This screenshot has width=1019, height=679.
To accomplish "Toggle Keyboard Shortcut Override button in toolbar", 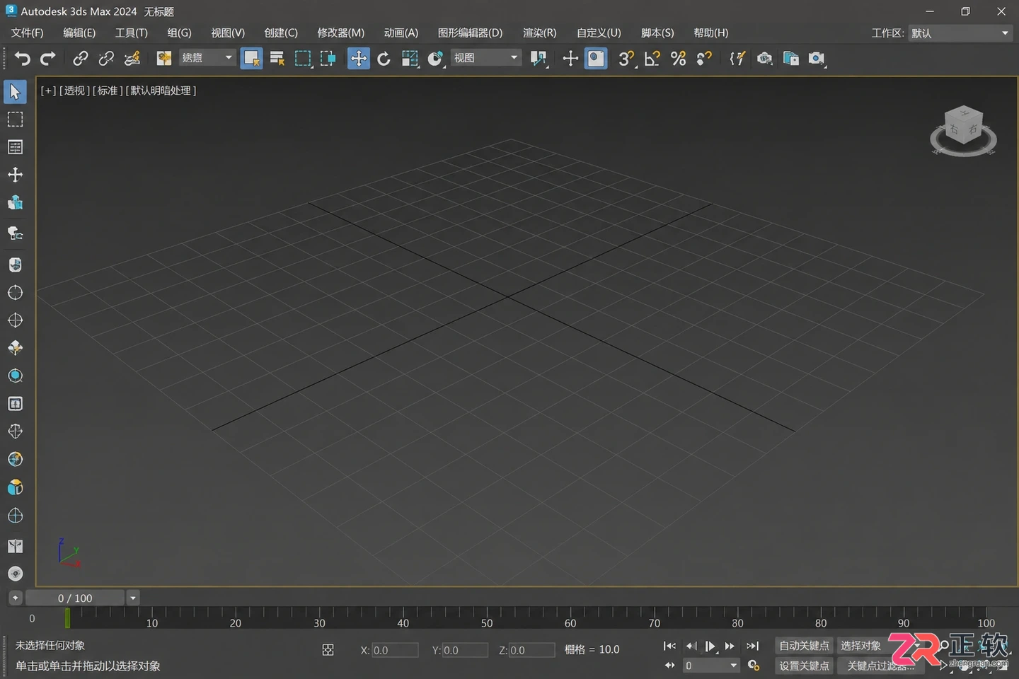I will coord(596,59).
